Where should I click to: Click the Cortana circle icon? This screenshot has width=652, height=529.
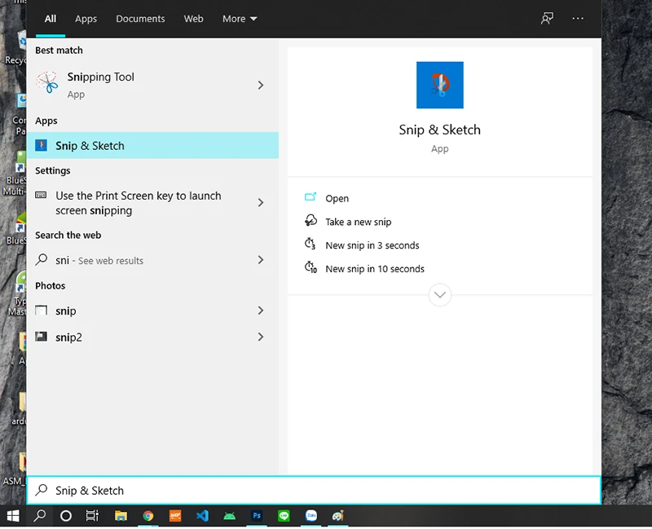[x=66, y=516]
